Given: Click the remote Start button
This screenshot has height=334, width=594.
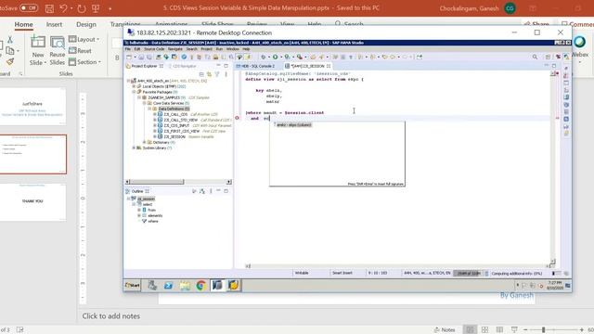Looking at the screenshot, I should point(132,285).
